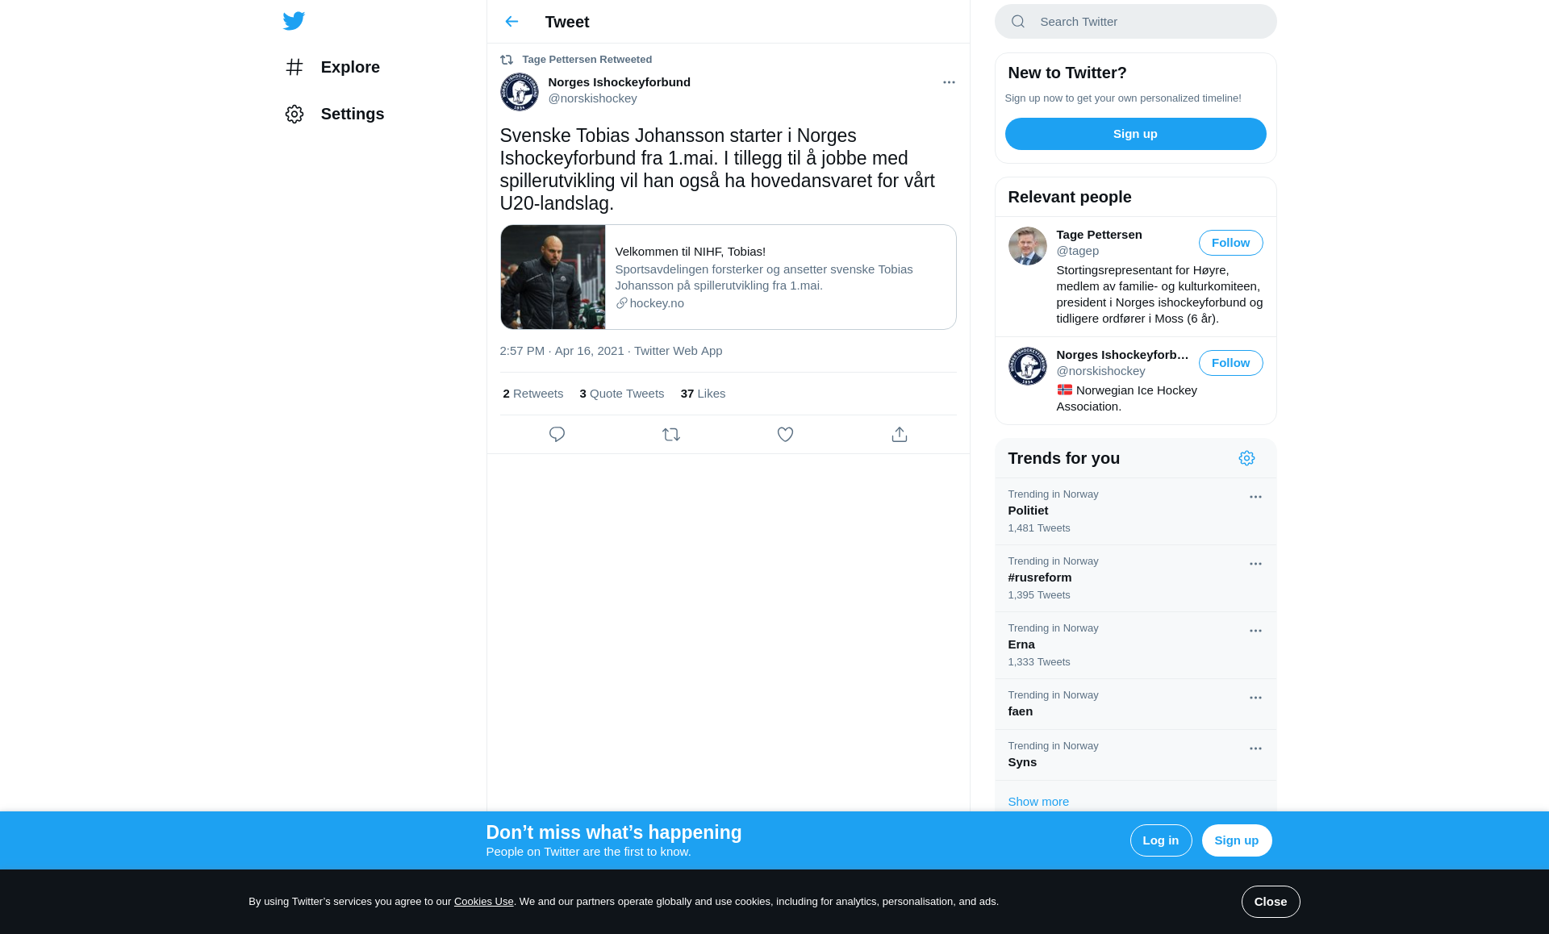Open Norges Ishockeyforbund avatar on tweet
This screenshot has height=934, width=1549.
click(x=520, y=92)
